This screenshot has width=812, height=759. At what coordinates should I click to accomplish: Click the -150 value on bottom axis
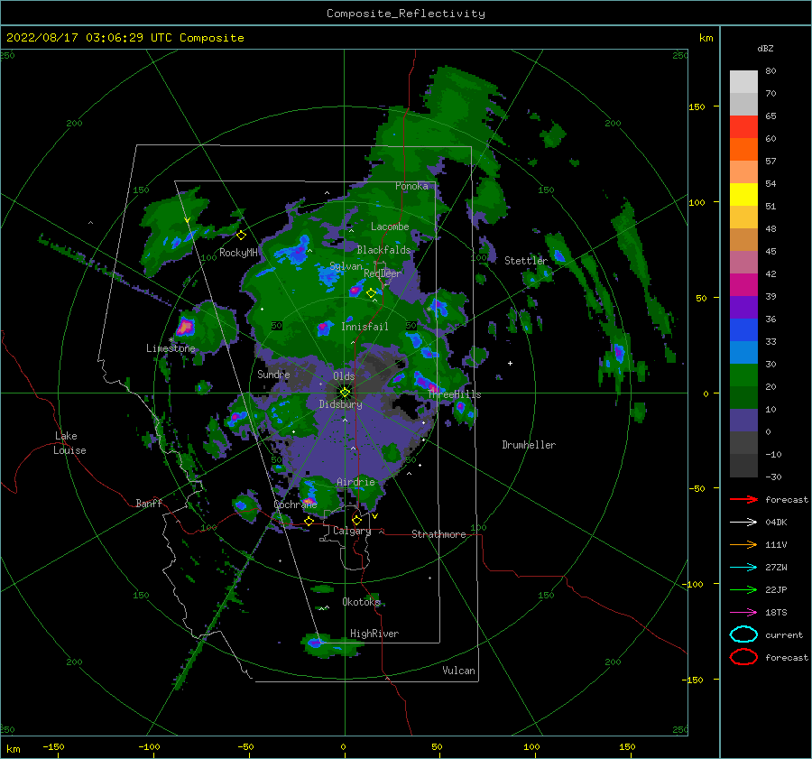[x=53, y=746]
